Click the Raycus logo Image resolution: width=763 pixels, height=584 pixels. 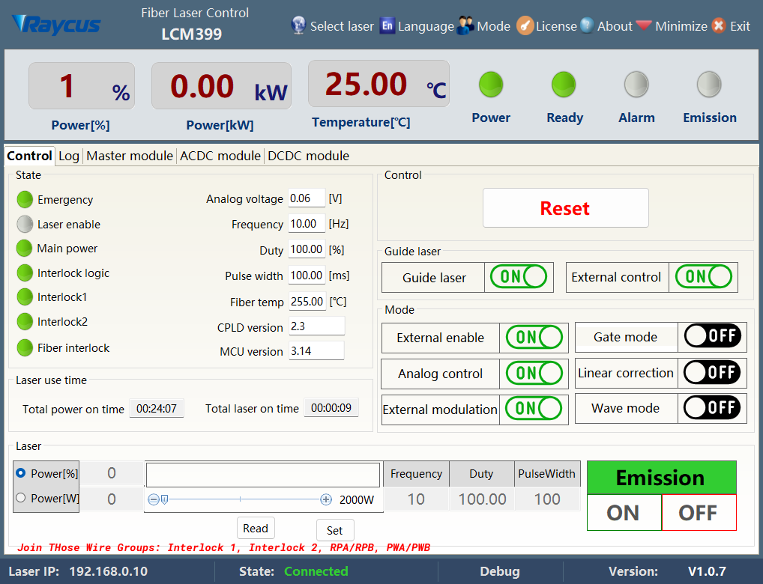(57, 25)
